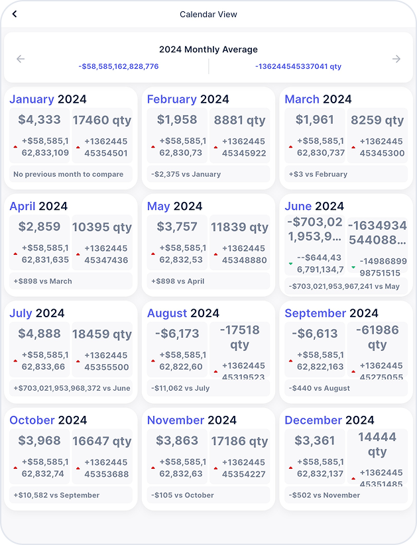Open the October 2024 month card
The image size is (417, 545).
(71, 459)
